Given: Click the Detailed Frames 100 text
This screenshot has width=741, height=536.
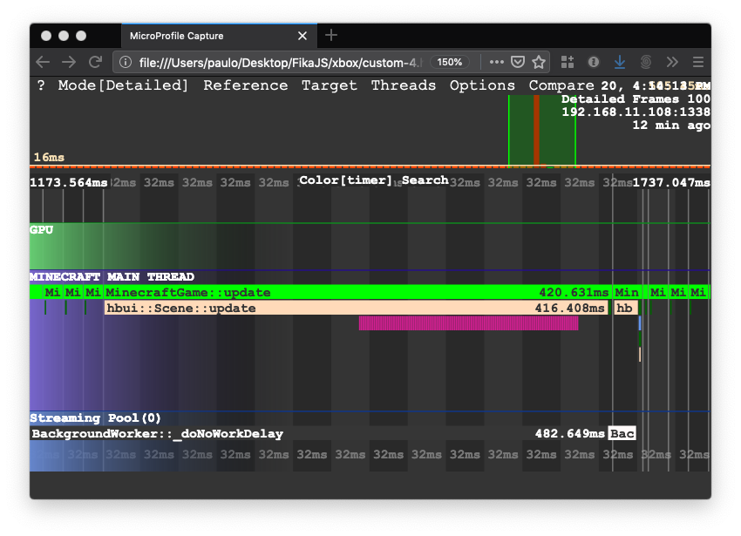Looking at the screenshot, I should click(636, 98).
